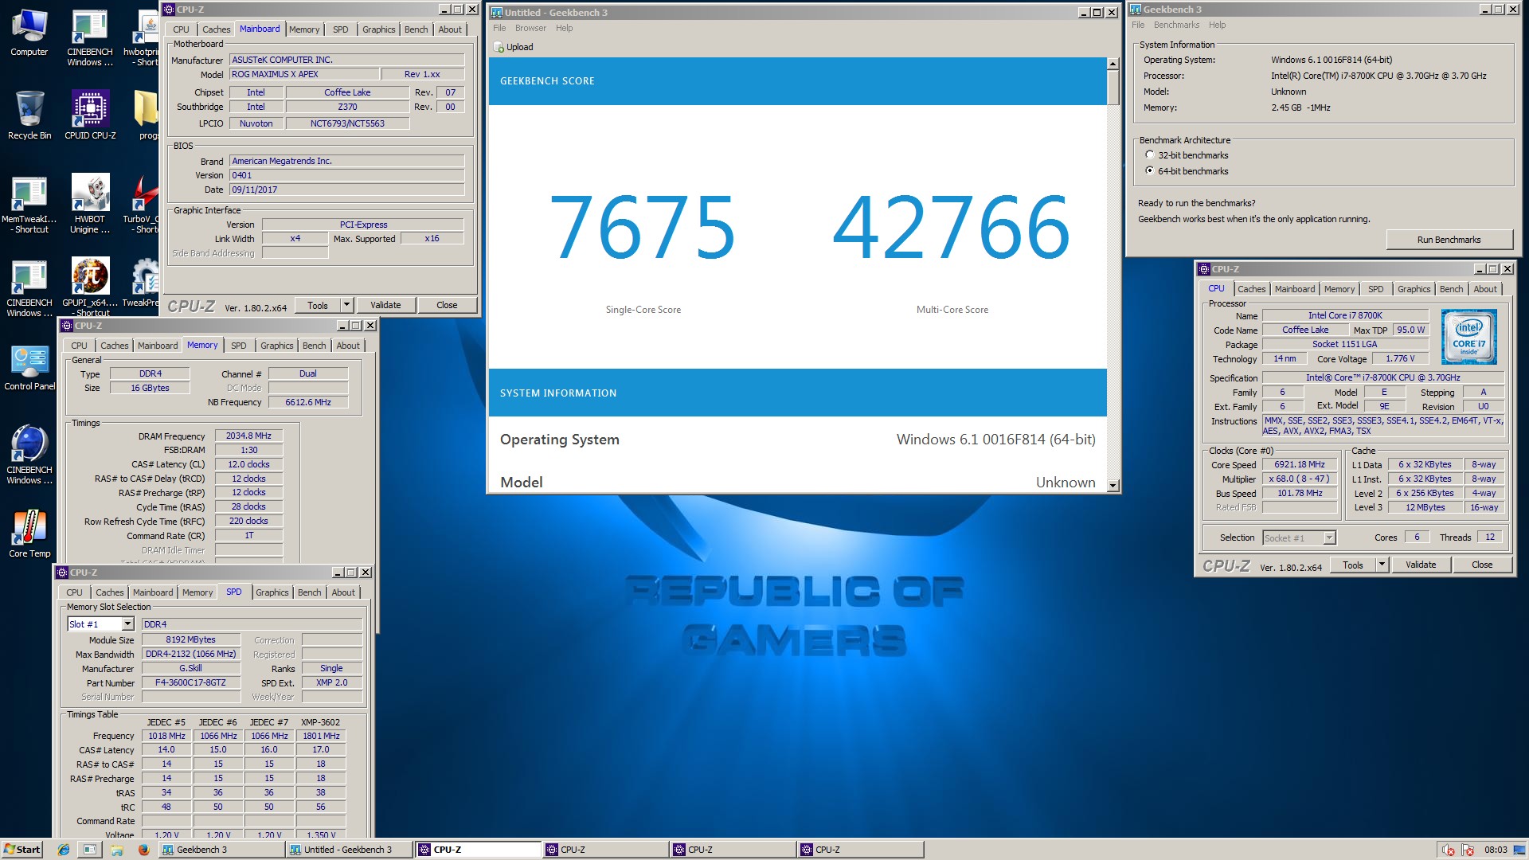
Task: Click the ROG MAXIMUS X APEX model field
Action: pyautogui.click(x=304, y=74)
